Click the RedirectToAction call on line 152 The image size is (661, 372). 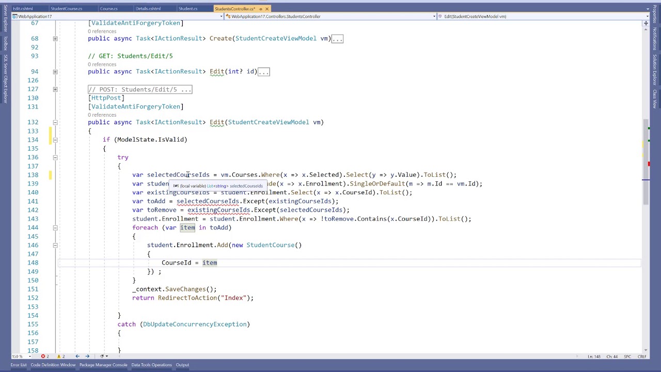[x=187, y=298]
